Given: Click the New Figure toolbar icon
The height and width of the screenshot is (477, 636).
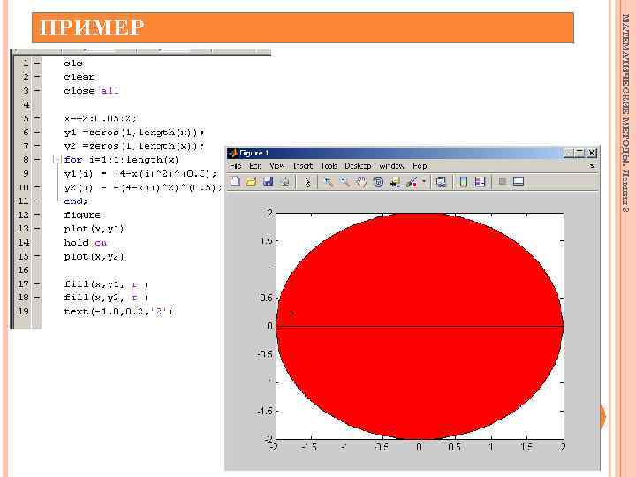Looking at the screenshot, I should click(235, 182).
